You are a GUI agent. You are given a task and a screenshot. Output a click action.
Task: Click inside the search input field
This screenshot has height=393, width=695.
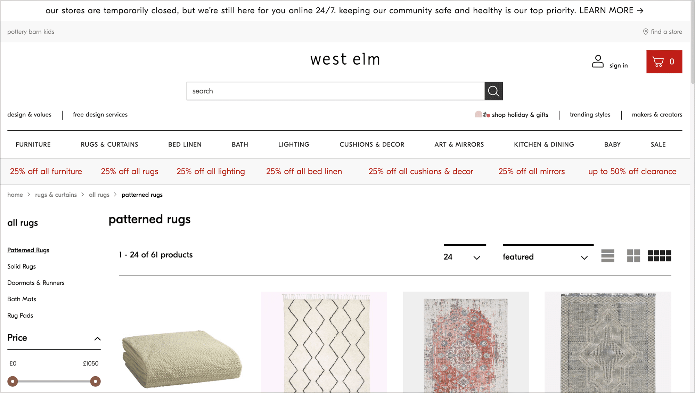[x=334, y=91]
